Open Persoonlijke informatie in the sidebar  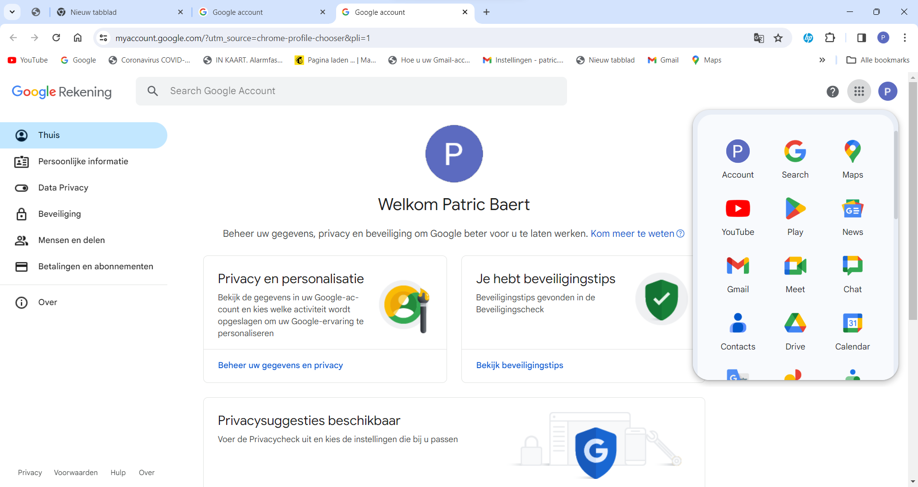[84, 161]
